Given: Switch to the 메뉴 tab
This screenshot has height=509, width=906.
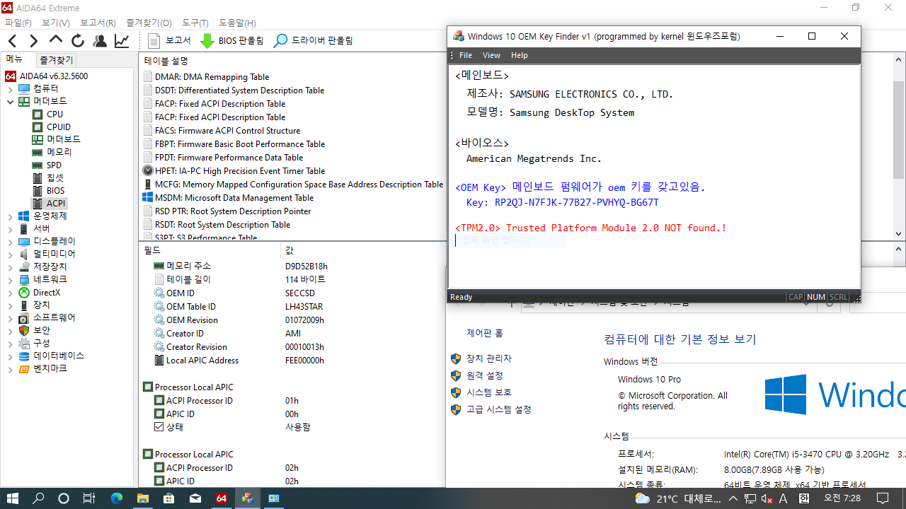Looking at the screenshot, I should pyautogui.click(x=15, y=60).
